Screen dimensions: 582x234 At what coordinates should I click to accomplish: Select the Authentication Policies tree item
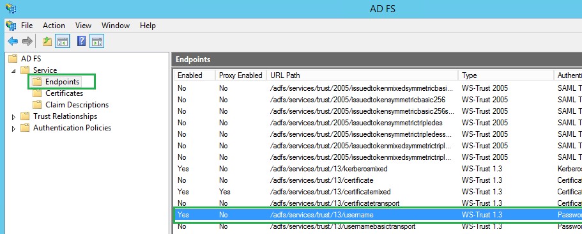pos(72,128)
